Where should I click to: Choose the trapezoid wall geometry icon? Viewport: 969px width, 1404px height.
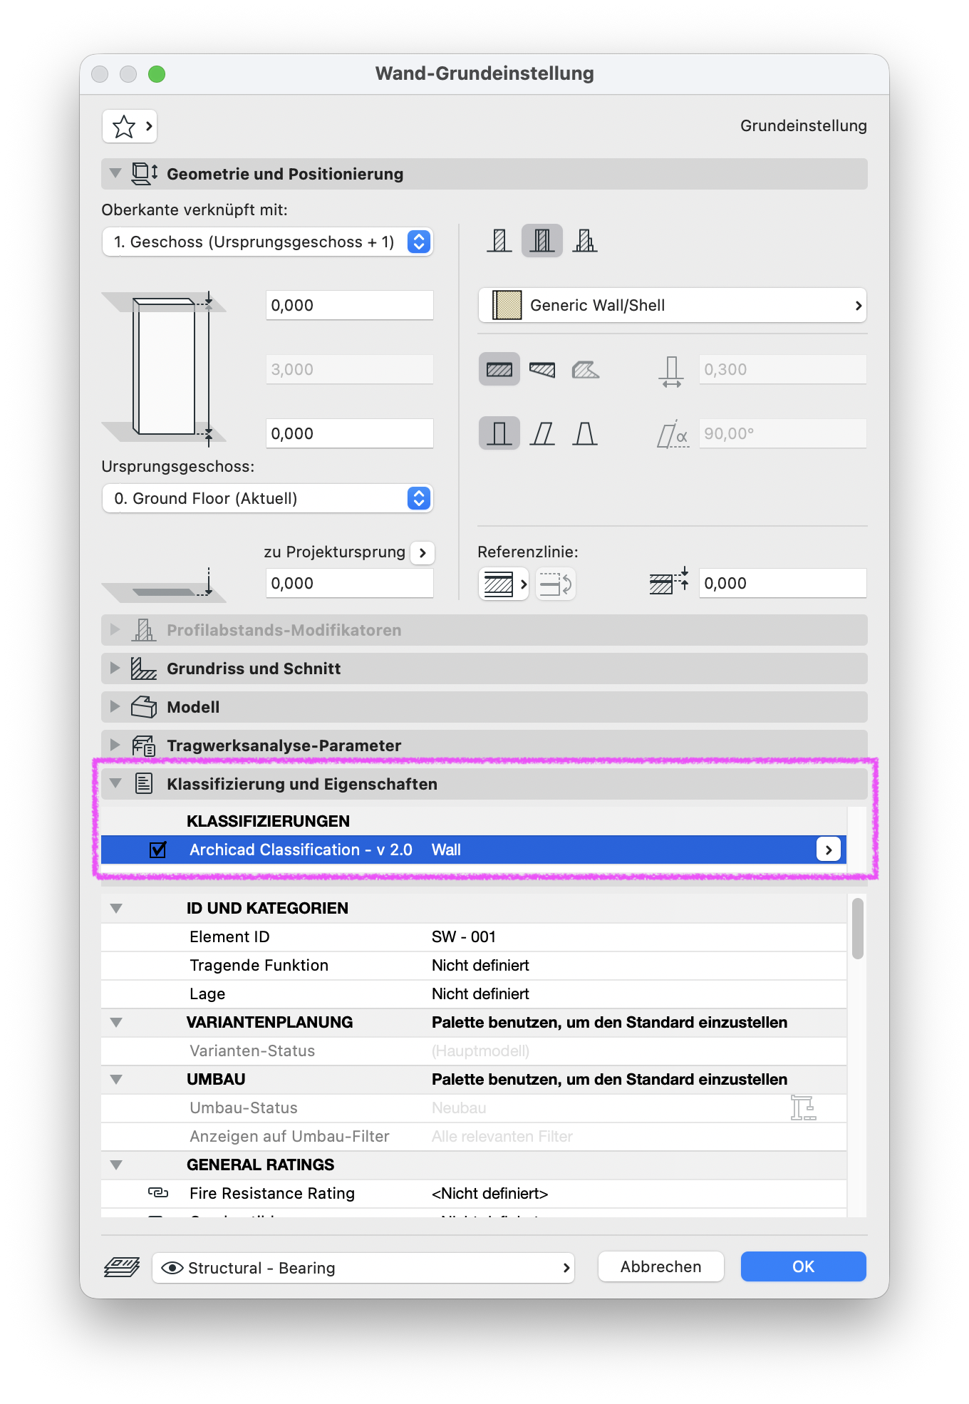(542, 369)
